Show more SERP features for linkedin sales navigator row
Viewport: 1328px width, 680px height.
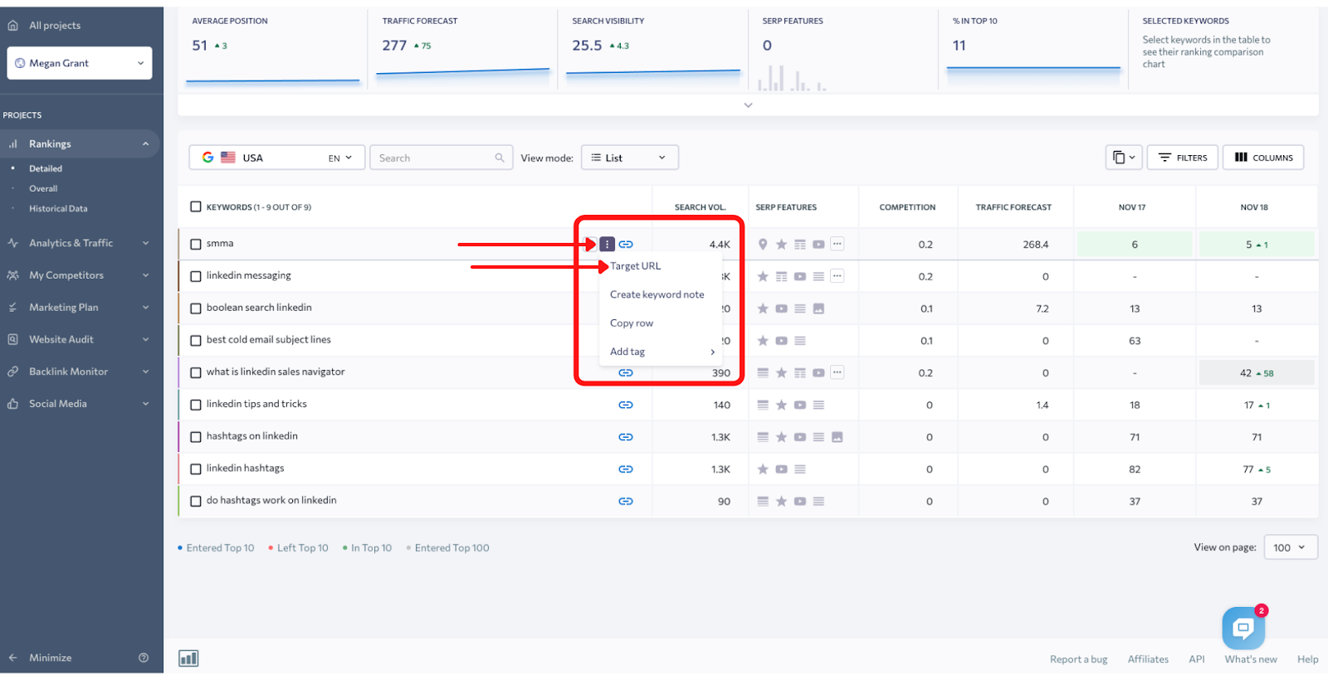(x=837, y=372)
